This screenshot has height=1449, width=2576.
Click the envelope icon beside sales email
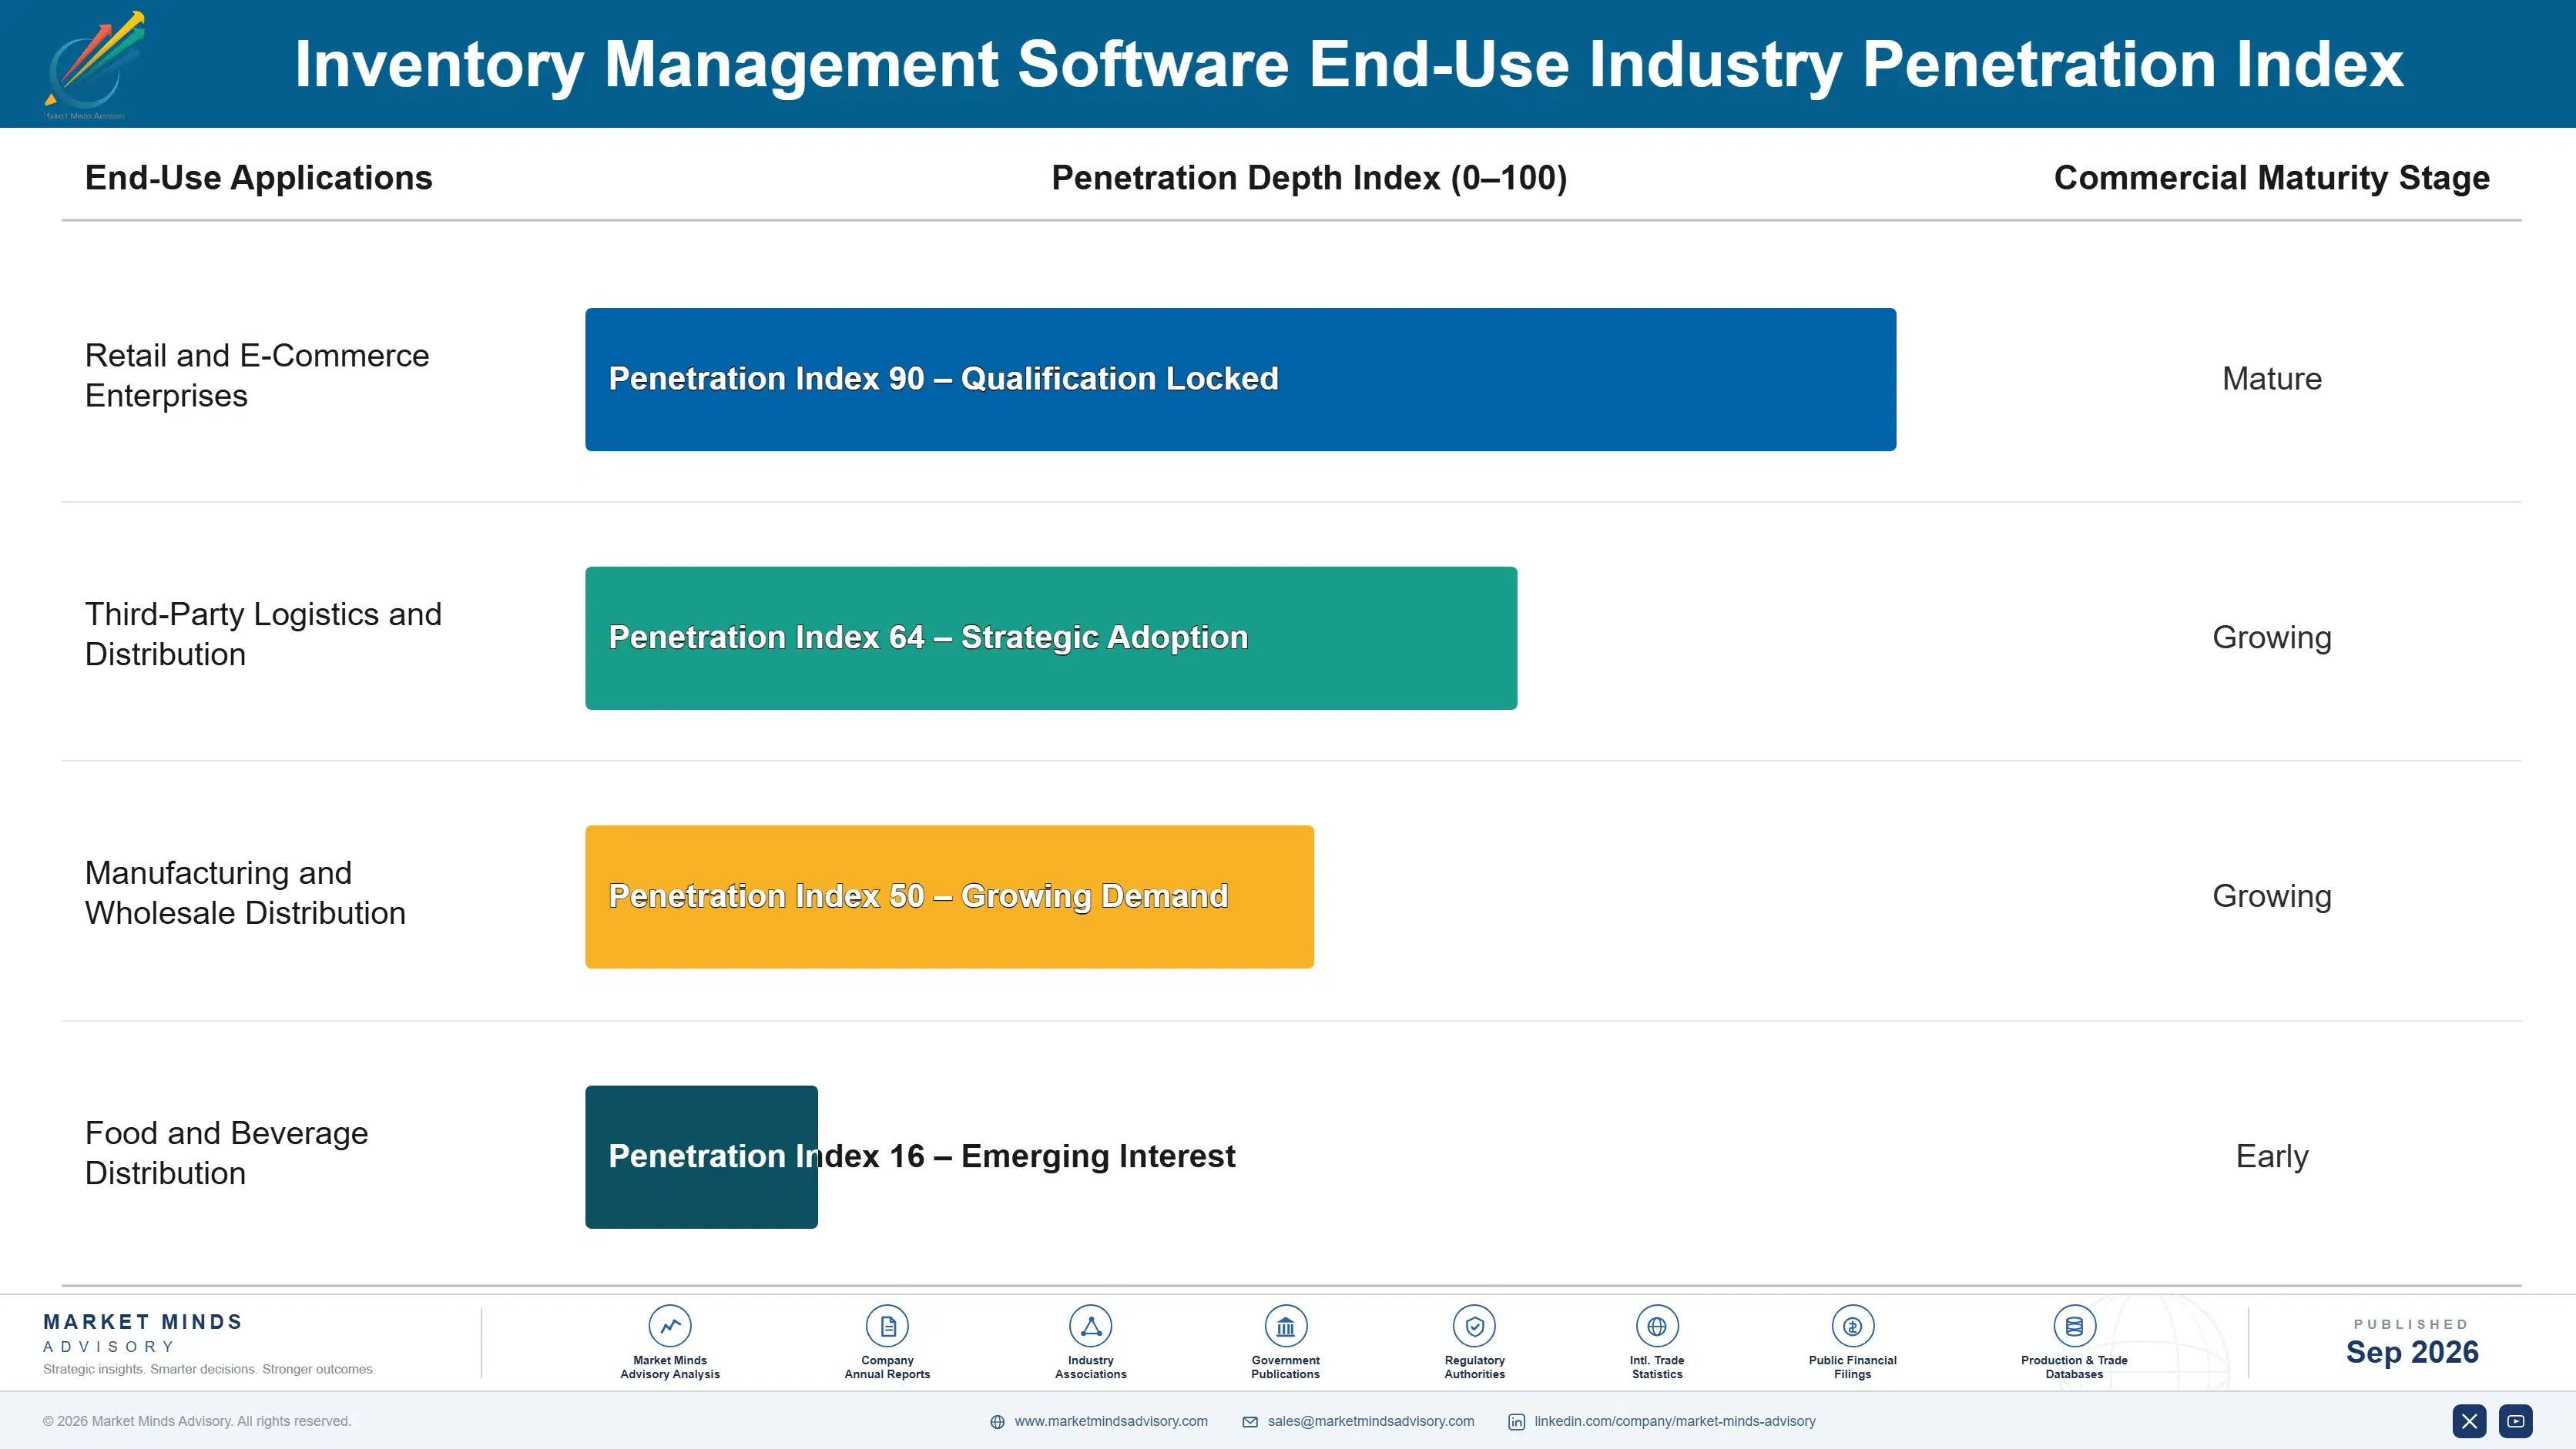(1250, 1422)
